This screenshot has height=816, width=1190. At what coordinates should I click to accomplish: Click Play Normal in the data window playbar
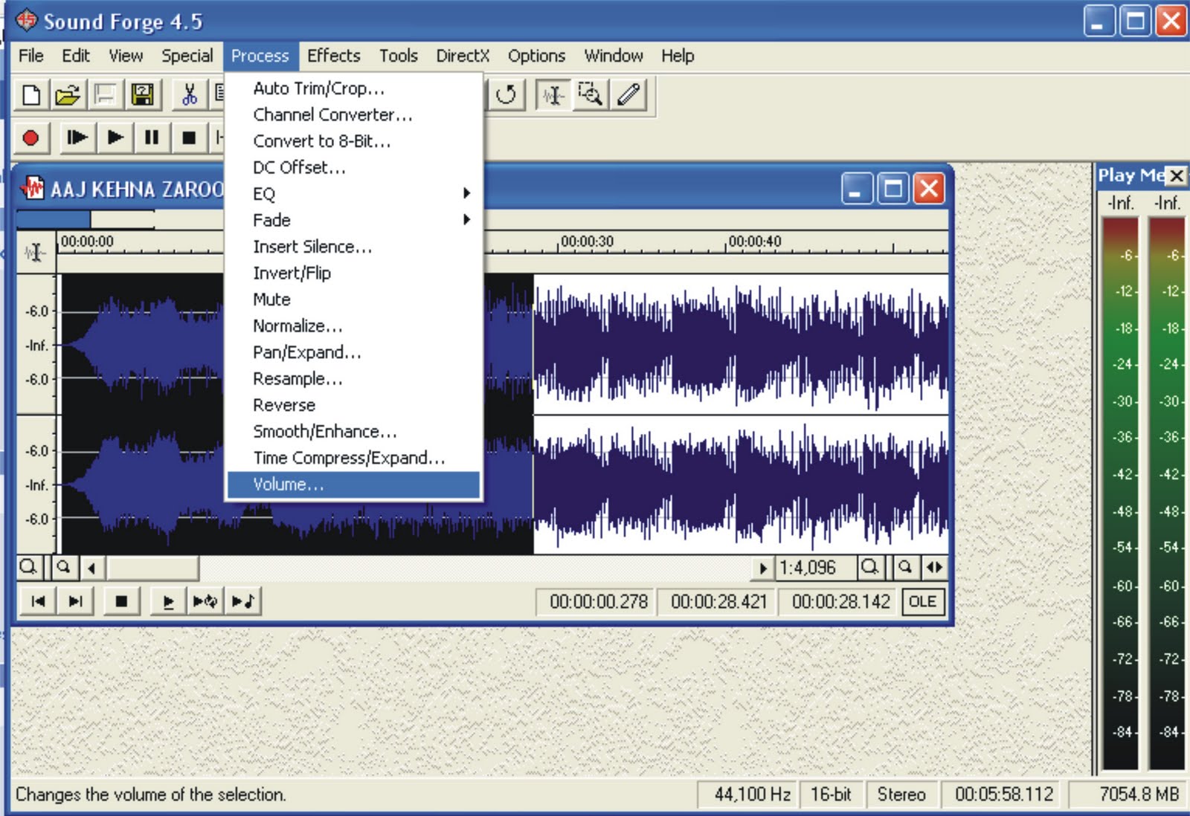[x=168, y=601]
